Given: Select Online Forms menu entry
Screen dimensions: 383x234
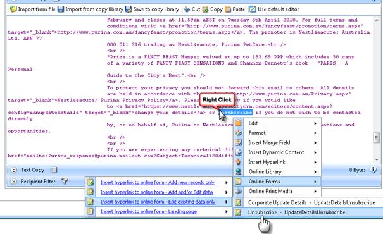Looking at the screenshot, I should pos(277,182).
